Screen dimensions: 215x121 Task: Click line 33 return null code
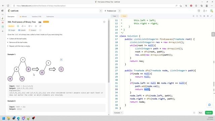(x=142, y=89)
